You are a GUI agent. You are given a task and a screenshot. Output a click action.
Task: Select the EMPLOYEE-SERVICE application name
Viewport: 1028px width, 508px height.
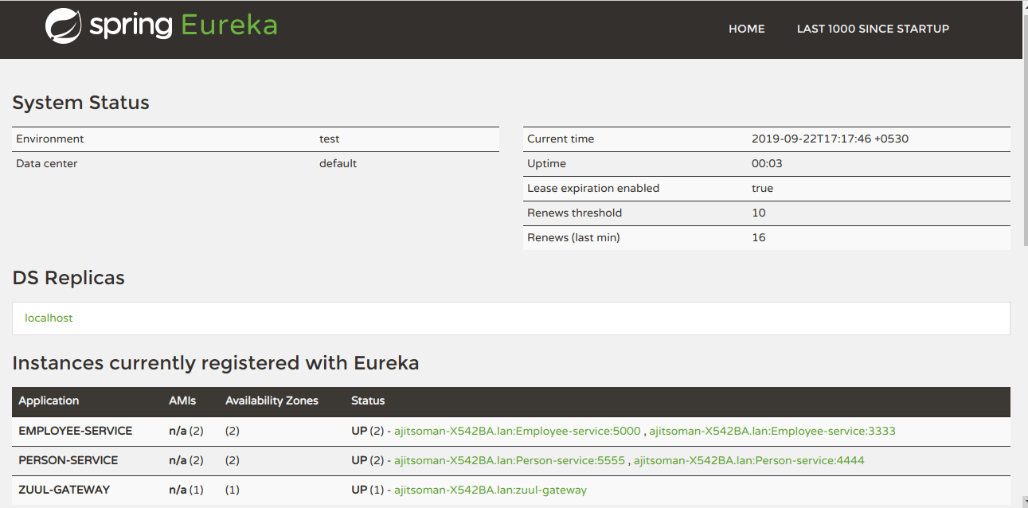click(76, 431)
